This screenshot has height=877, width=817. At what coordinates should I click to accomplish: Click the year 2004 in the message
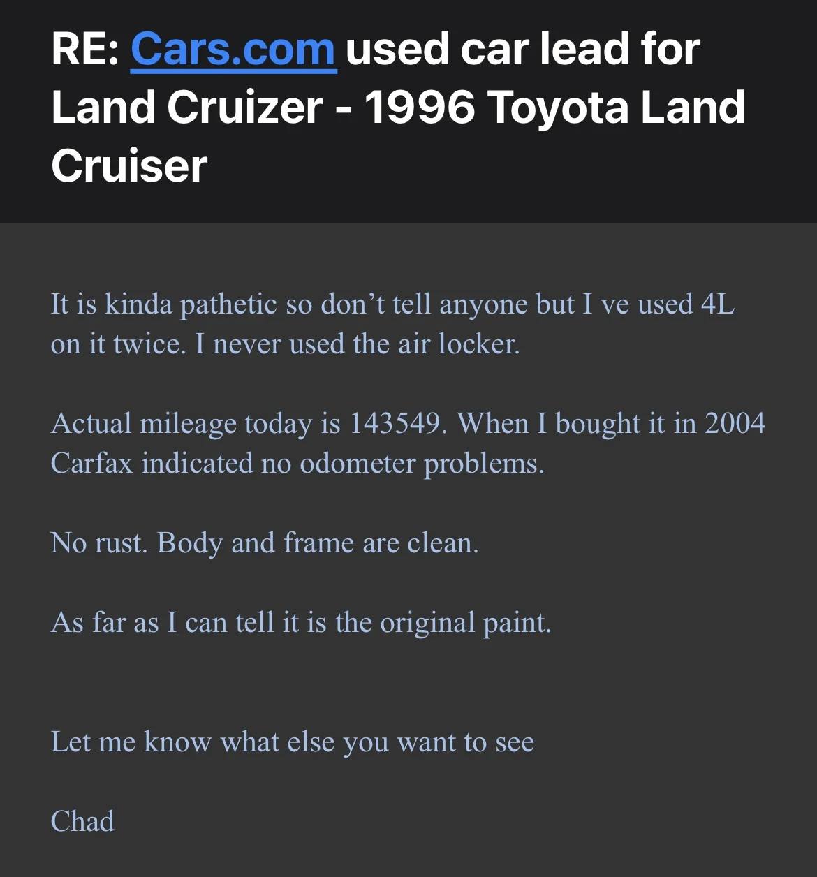point(735,423)
